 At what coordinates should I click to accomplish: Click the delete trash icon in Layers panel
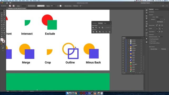pyautogui.click(x=142, y=73)
